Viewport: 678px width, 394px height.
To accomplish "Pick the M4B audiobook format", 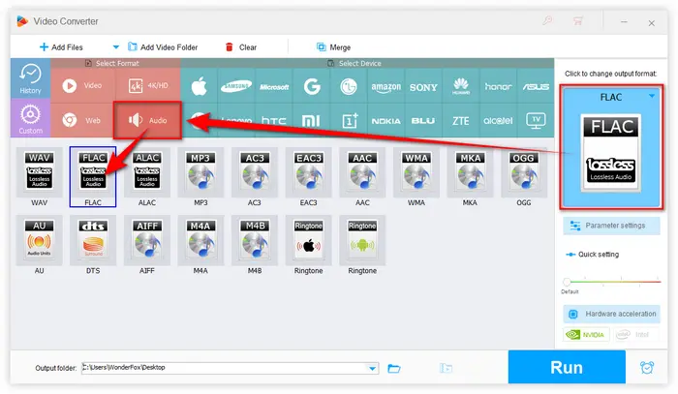I will [x=255, y=240].
